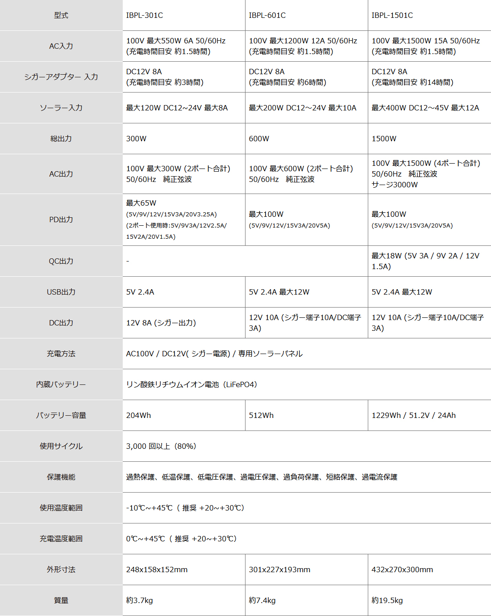Select the IBPL-601C model header cell
The height and width of the screenshot is (616, 491).
[307, 15]
